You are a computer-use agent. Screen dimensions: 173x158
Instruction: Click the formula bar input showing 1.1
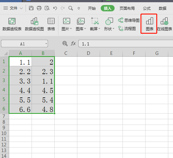(x=126, y=44)
